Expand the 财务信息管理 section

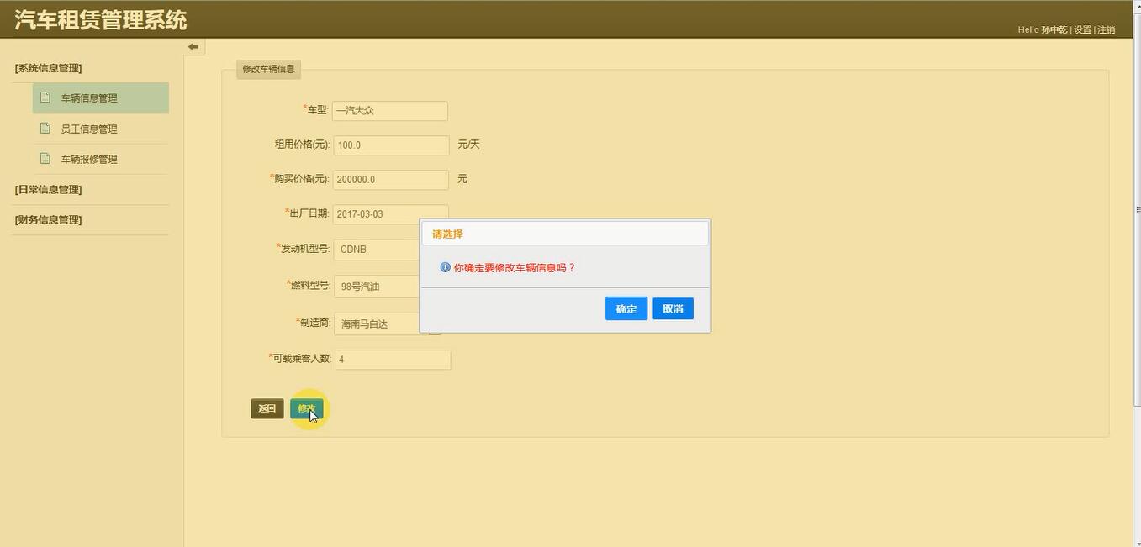coord(48,219)
